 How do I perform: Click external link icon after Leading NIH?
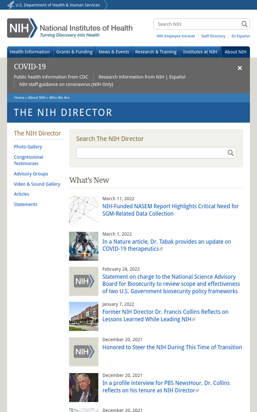194,320
